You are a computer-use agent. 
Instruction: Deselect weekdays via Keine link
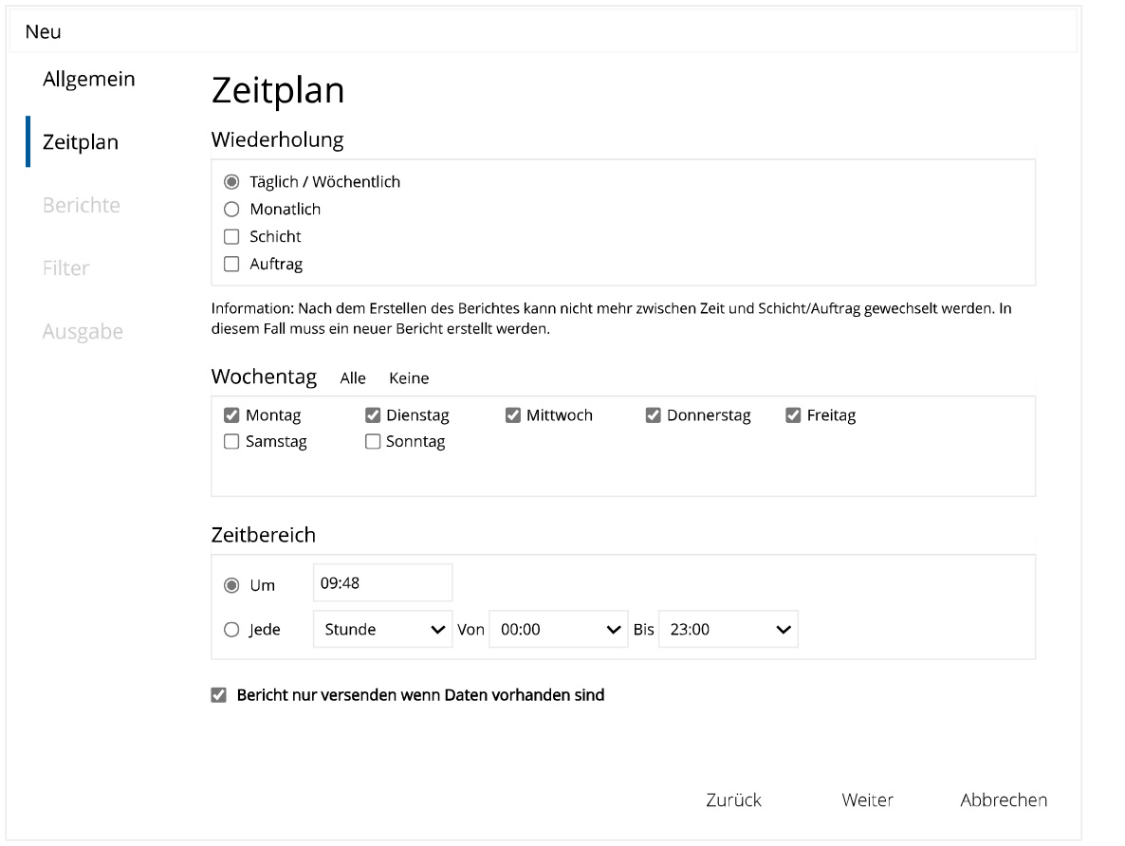tap(409, 378)
